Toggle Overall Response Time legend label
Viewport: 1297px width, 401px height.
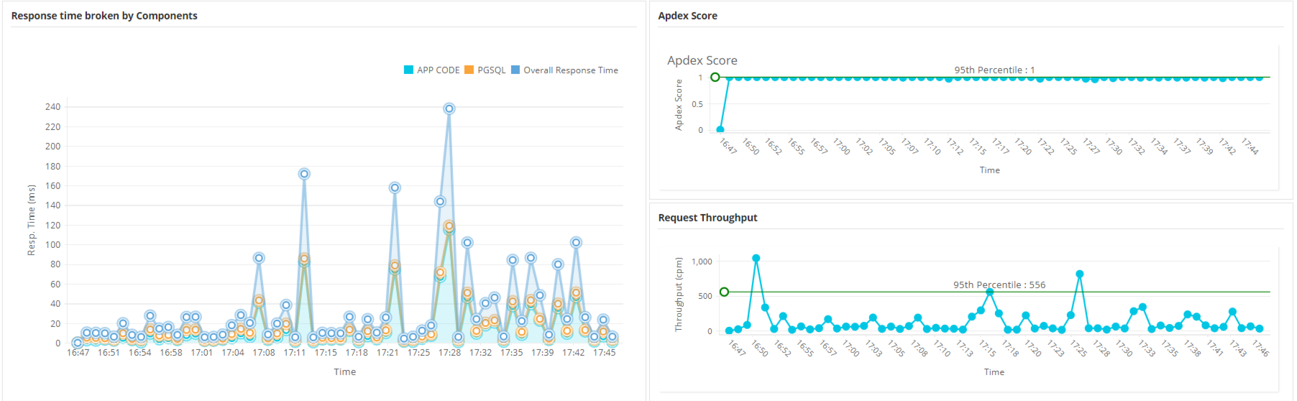(x=570, y=70)
